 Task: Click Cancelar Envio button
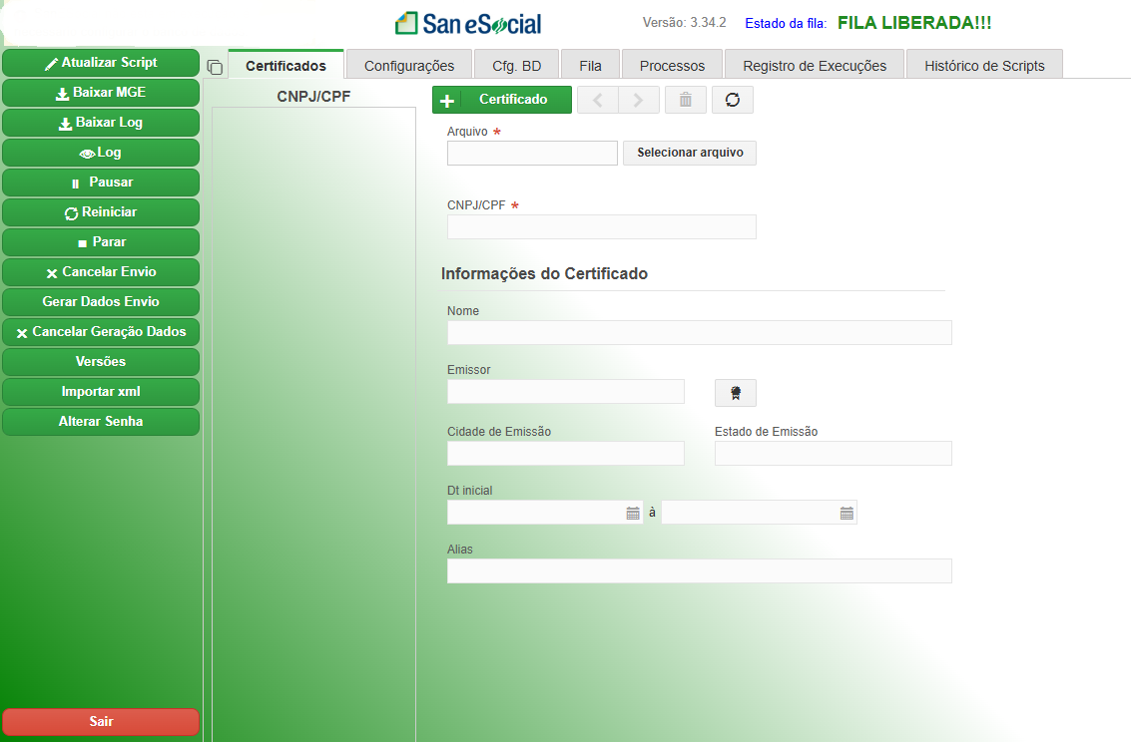pos(101,272)
